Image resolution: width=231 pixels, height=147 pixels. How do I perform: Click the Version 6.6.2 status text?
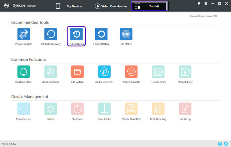pos(9,144)
